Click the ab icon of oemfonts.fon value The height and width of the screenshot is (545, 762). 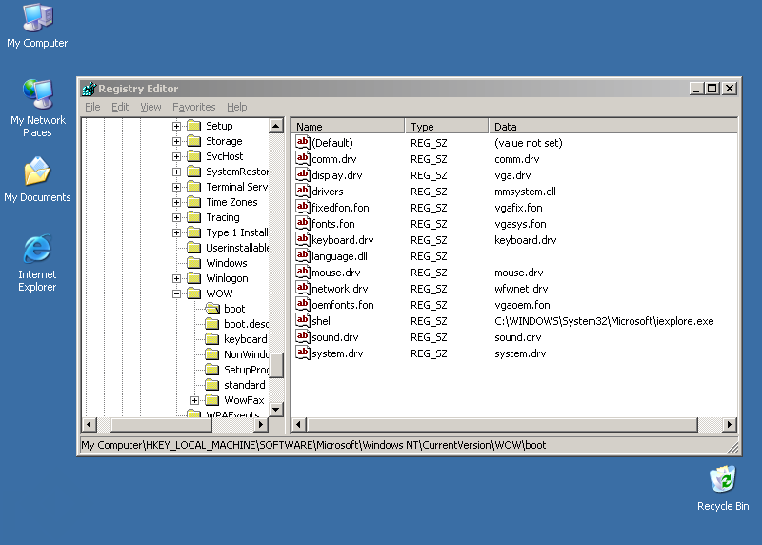click(303, 304)
